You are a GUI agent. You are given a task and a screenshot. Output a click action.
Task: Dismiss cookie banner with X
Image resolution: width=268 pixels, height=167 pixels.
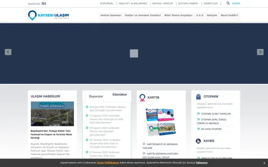coord(264,163)
